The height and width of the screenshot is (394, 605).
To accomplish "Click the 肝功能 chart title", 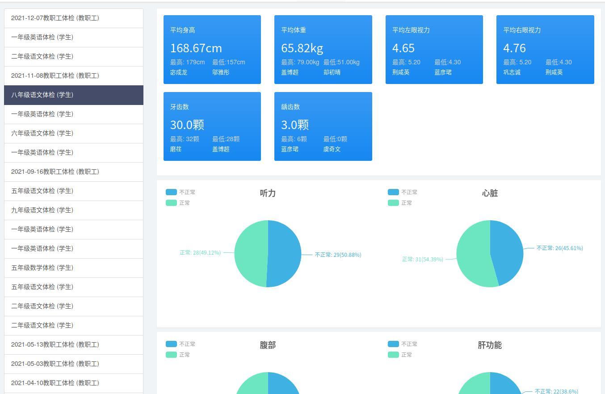I will click(x=490, y=345).
